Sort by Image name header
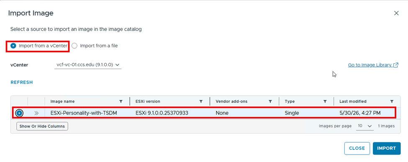This screenshot has width=408, height=162. pos(62,102)
